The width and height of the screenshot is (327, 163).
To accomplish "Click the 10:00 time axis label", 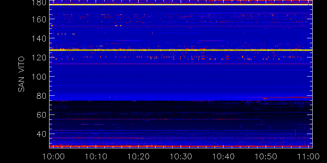I will point(53,156).
